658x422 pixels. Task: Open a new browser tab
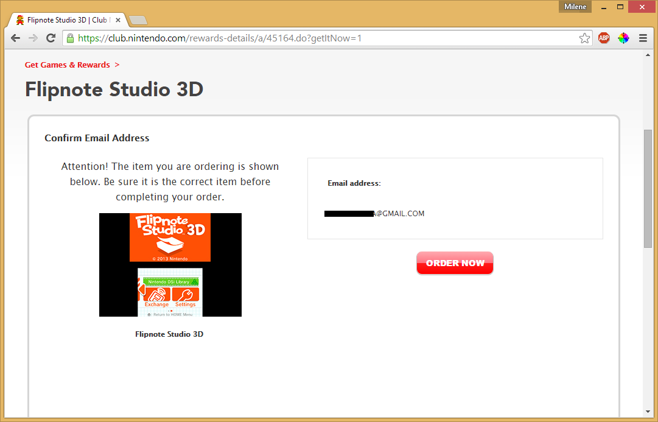[138, 19]
